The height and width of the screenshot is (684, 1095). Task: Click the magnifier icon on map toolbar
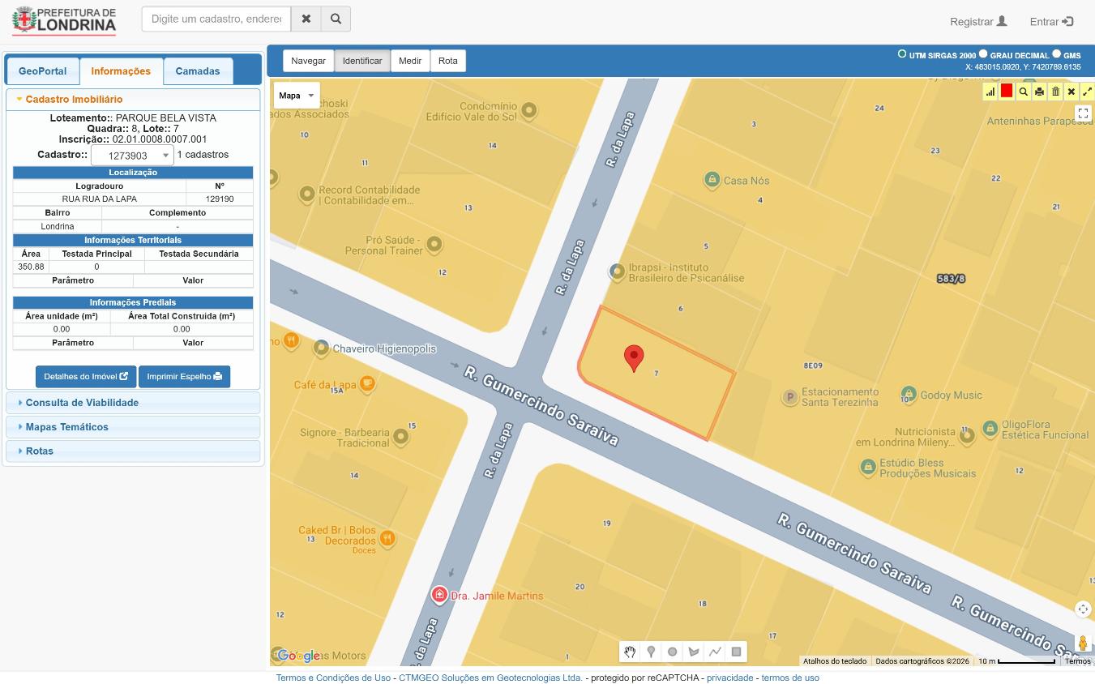[x=1023, y=92]
